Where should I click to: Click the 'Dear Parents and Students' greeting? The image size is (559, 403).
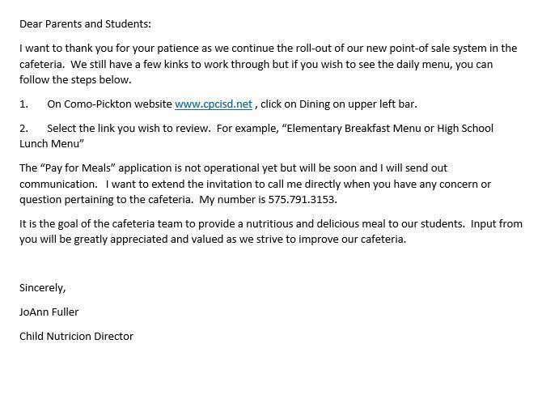click(x=85, y=24)
